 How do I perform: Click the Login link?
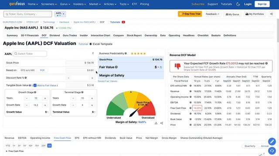[x=248, y=4]
